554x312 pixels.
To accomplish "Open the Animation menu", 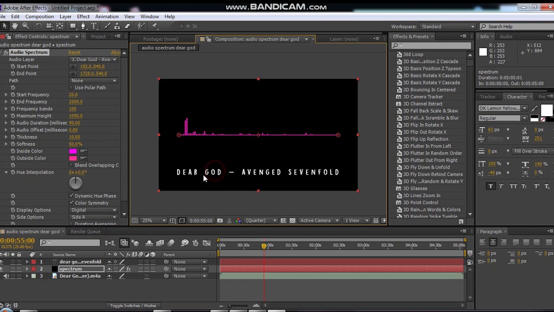I will pyautogui.click(x=107, y=16).
